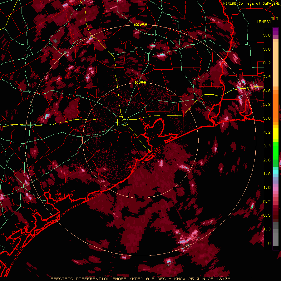Click the pink segment of the color bar
This screenshot has height=281, width=281.
276,189
